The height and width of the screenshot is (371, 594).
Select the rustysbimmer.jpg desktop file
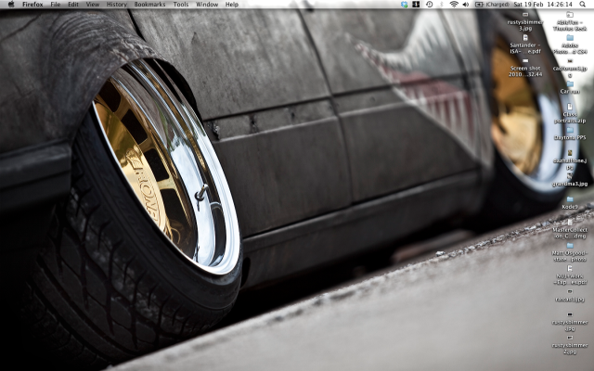tap(570, 322)
